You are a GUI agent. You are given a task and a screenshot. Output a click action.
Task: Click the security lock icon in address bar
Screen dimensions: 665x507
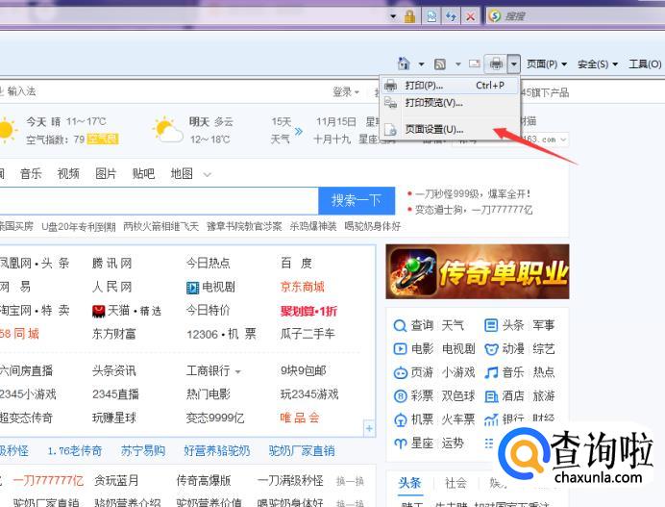(409, 16)
